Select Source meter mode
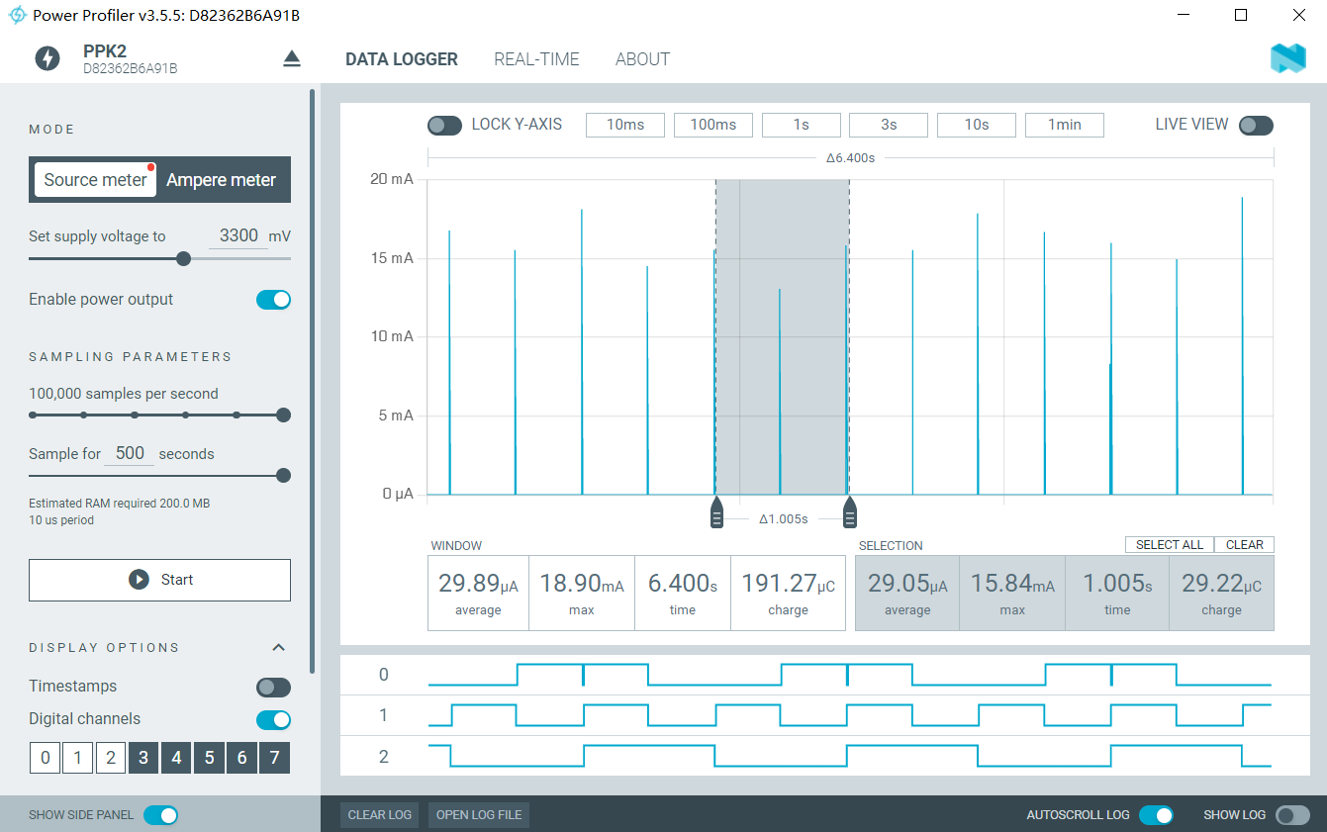 pos(95,180)
